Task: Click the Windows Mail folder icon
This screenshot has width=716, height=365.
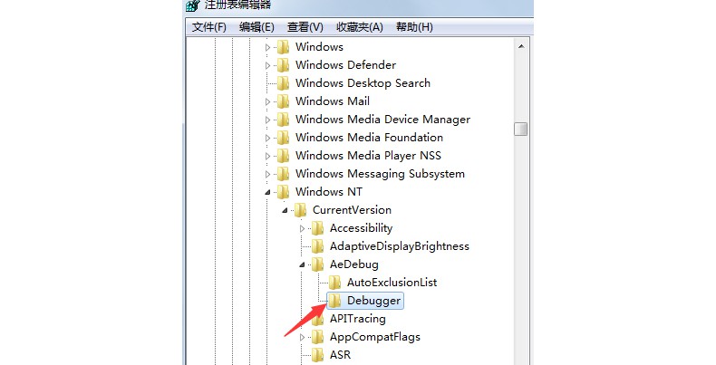Action: coord(283,101)
